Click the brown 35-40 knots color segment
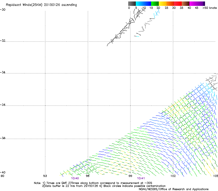 pos(186,4)
